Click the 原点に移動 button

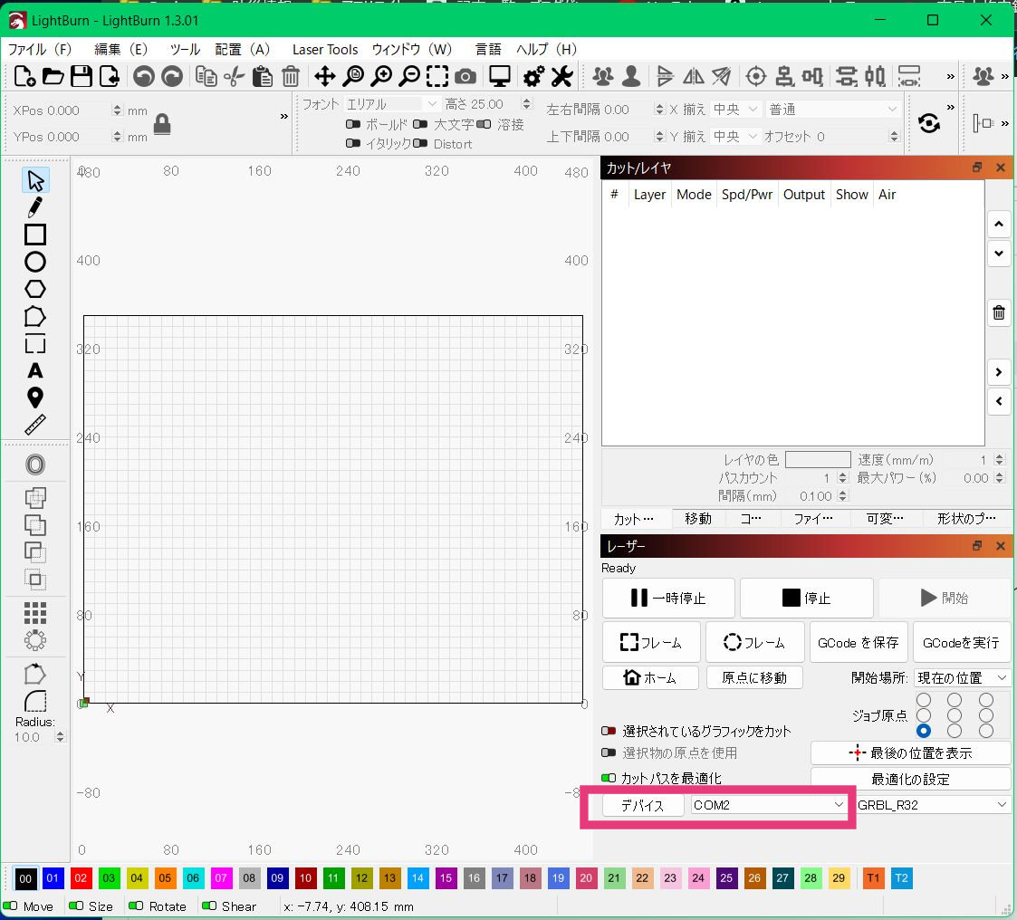coord(754,677)
